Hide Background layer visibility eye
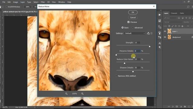The height and width of the screenshot is (109, 193). click(x=165, y=37)
